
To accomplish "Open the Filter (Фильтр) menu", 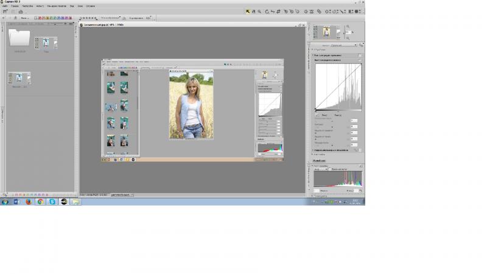I will [x=40, y=6].
